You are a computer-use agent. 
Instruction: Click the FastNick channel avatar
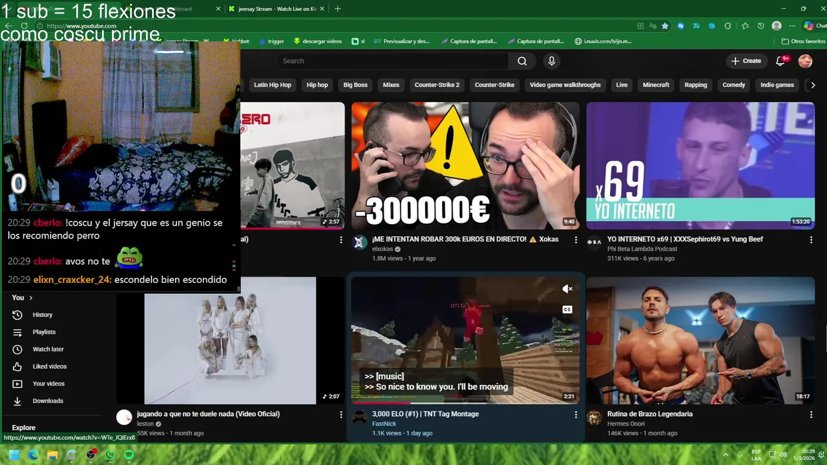click(x=359, y=418)
